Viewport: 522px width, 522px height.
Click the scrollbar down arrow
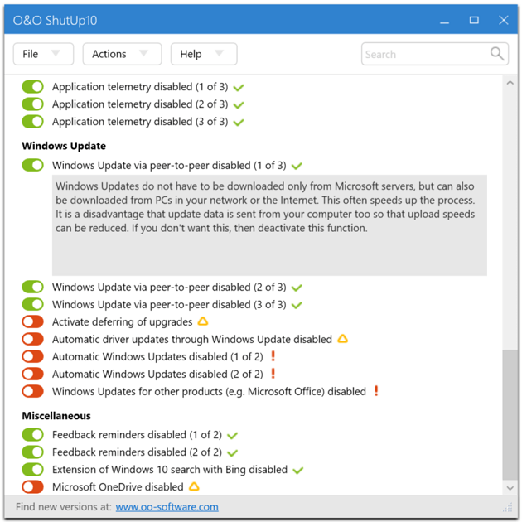click(510, 488)
